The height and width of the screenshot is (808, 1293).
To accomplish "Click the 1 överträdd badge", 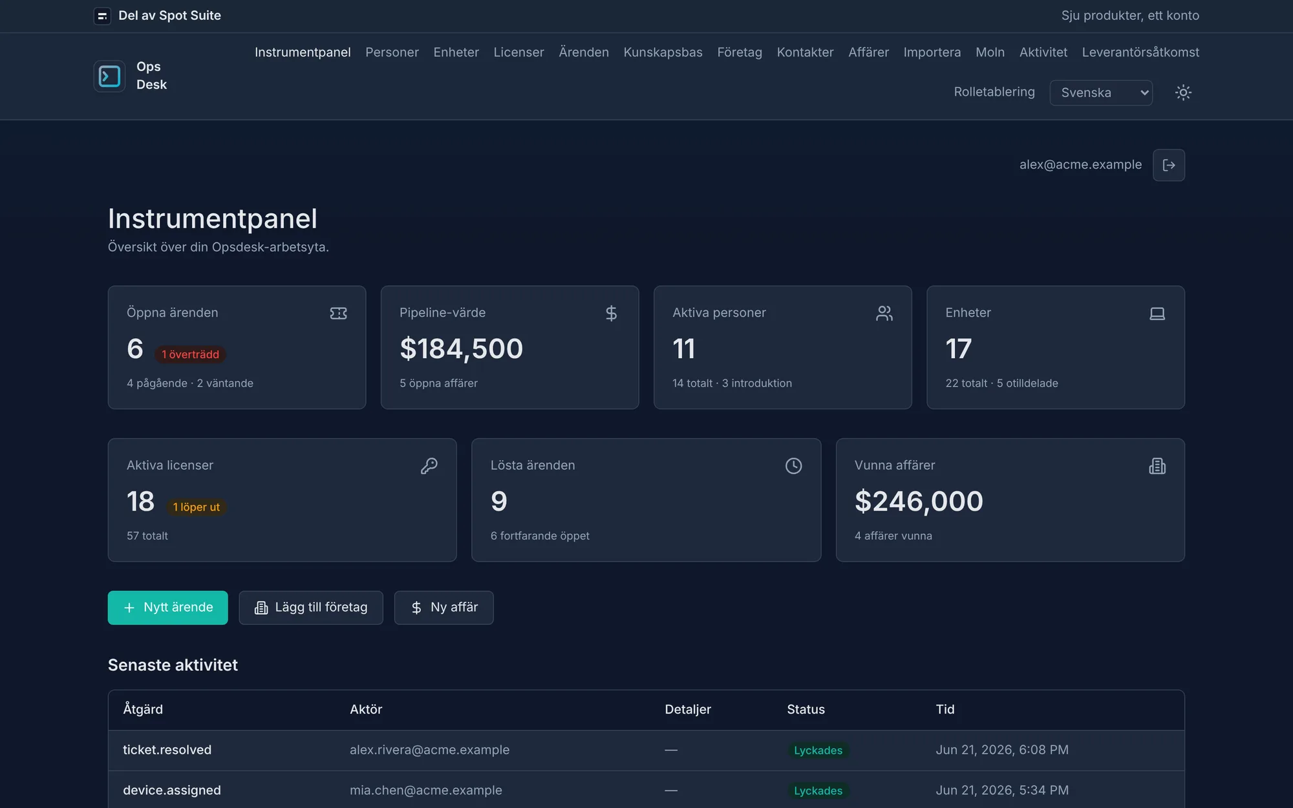I will 190,354.
